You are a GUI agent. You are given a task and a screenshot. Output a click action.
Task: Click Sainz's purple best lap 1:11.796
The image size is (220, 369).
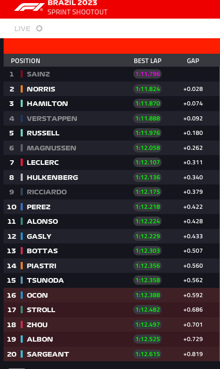click(x=148, y=74)
